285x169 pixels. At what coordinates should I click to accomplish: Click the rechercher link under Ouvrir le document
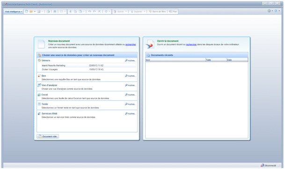(x=191, y=44)
